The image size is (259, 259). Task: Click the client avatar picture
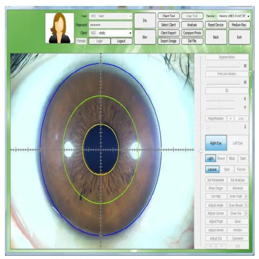click(60, 28)
